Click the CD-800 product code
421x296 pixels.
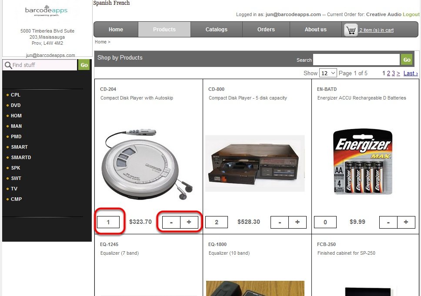217,89
